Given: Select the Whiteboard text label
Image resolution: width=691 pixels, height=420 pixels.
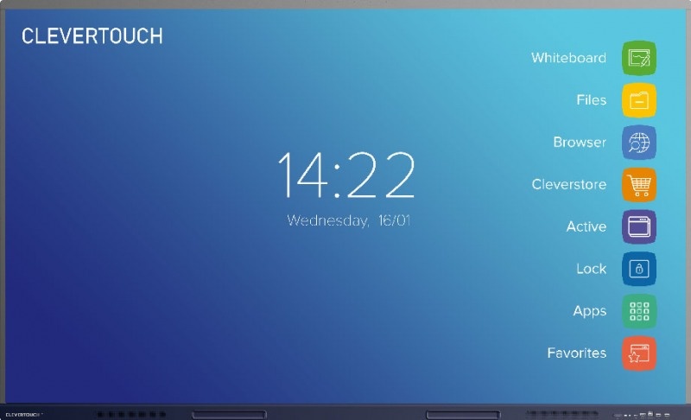Looking at the screenshot, I should coord(568,58).
